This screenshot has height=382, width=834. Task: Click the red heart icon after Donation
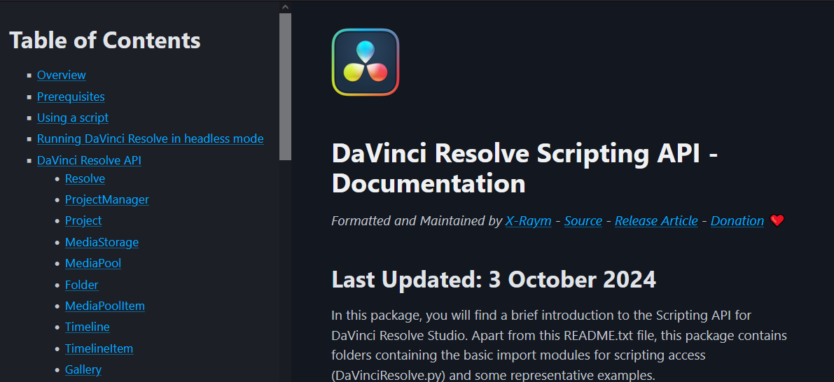point(777,220)
